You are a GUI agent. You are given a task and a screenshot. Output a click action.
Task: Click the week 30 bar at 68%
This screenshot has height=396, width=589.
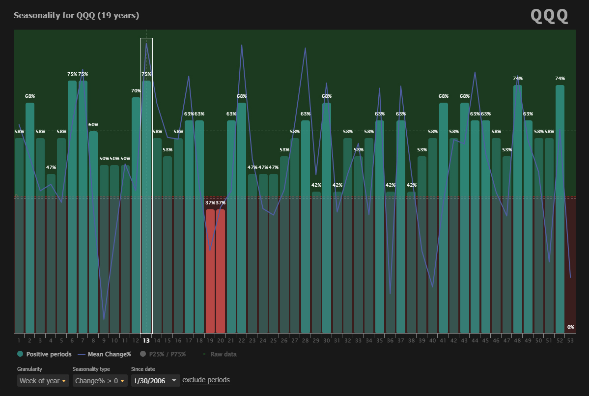tap(326, 218)
